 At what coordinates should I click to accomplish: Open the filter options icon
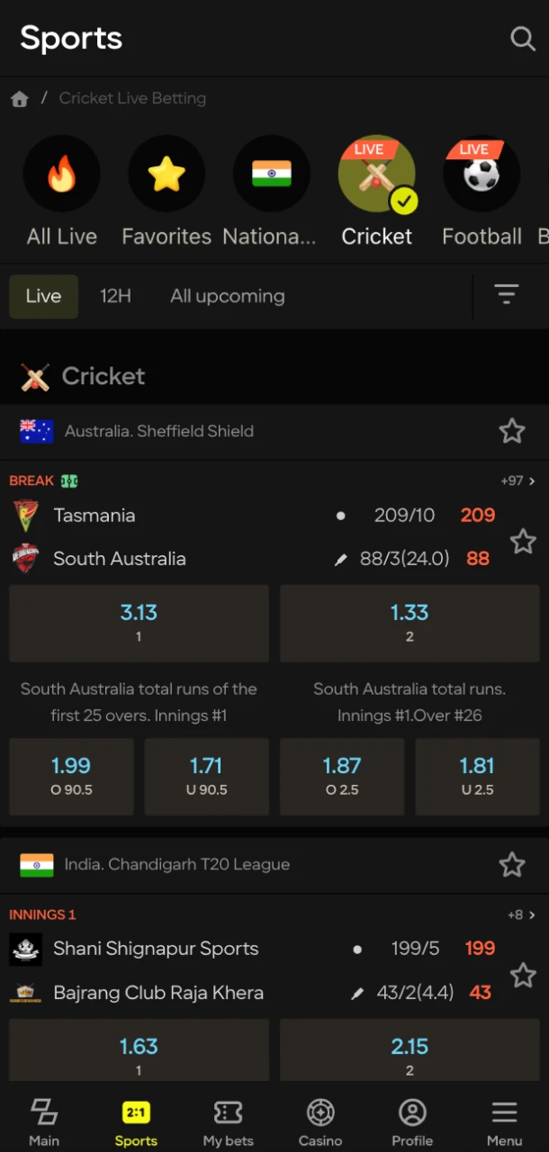tap(507, 294)
